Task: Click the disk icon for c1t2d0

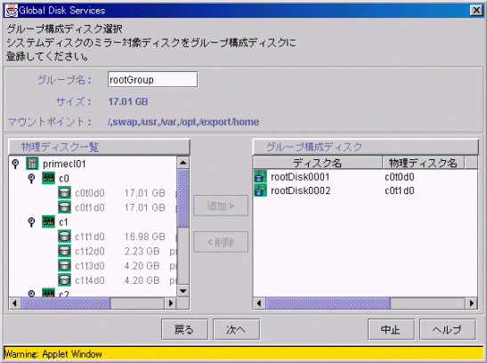Action: point(64,251)
